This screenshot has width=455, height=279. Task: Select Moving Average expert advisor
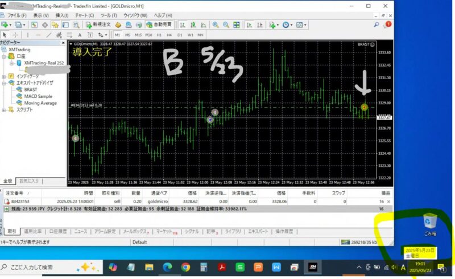40,103
